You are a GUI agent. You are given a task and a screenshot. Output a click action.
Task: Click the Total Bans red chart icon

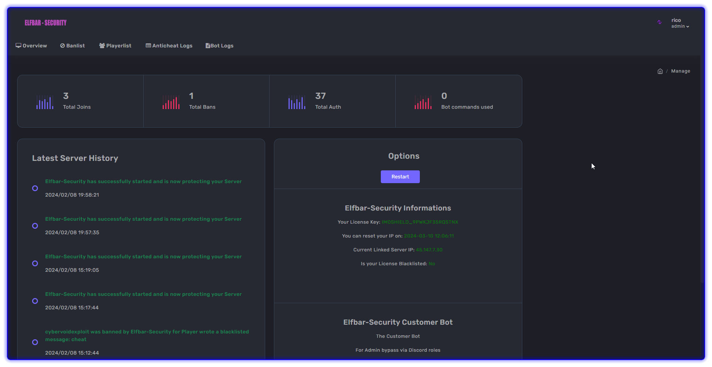tap(171, 102)
